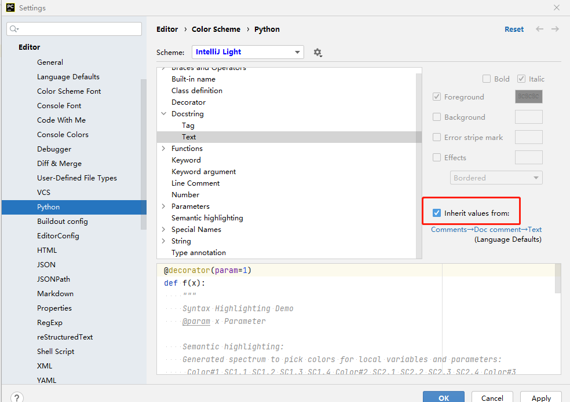Click the preview pane vertical scrollbar
Image resolution: width=570 pixels, height=402 pixels.
click(x=558, y=279)
